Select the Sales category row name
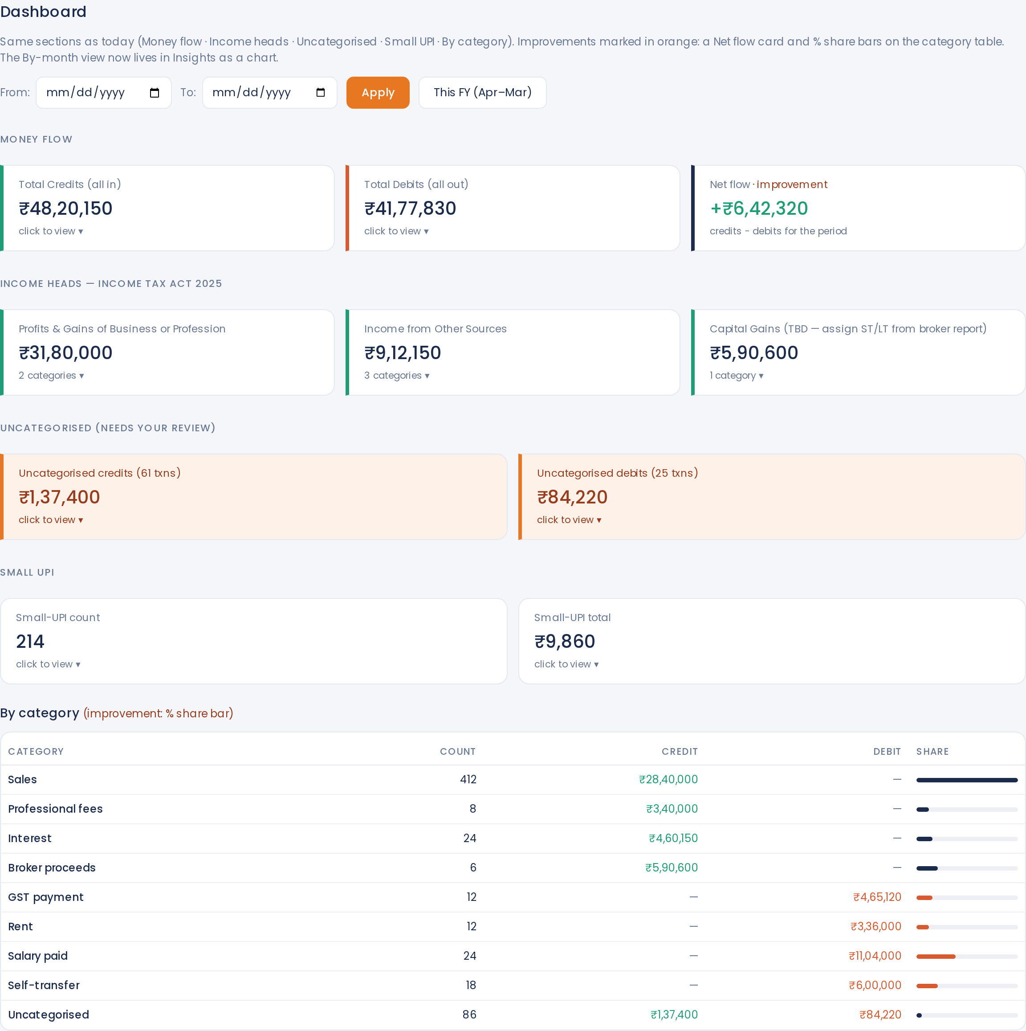 click(22, 780)
